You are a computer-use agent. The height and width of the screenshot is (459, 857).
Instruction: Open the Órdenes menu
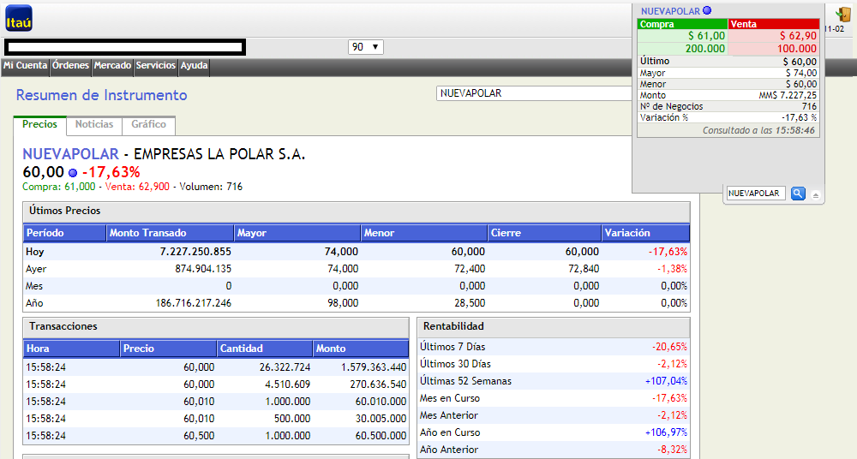click(70, 66)
